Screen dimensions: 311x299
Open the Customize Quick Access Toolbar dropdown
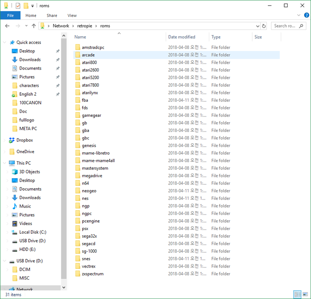click(x=32, y=6)
